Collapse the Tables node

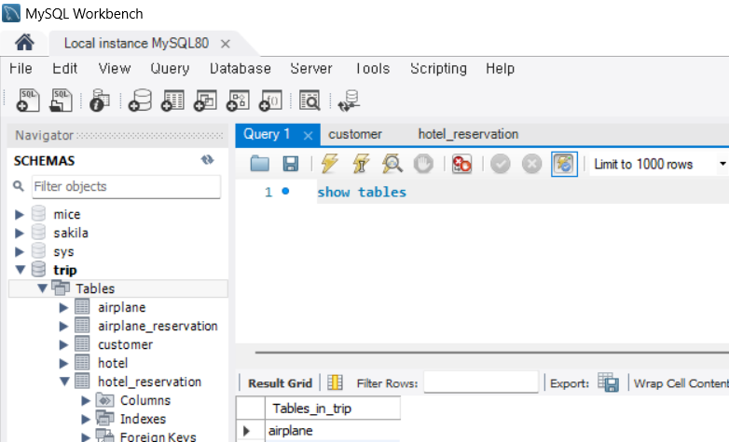tap(42, 288)
